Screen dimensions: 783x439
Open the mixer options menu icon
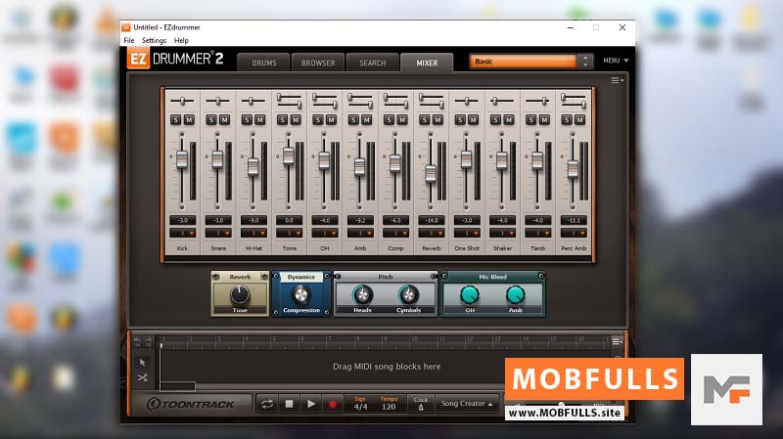(x=618, y=80)
